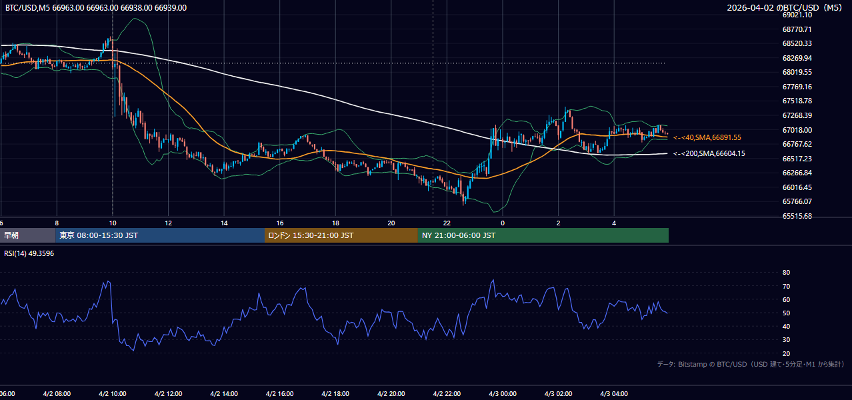The image size is (852, 400).
Task: Click RSI axis level 60
Action: click(786, 299)
